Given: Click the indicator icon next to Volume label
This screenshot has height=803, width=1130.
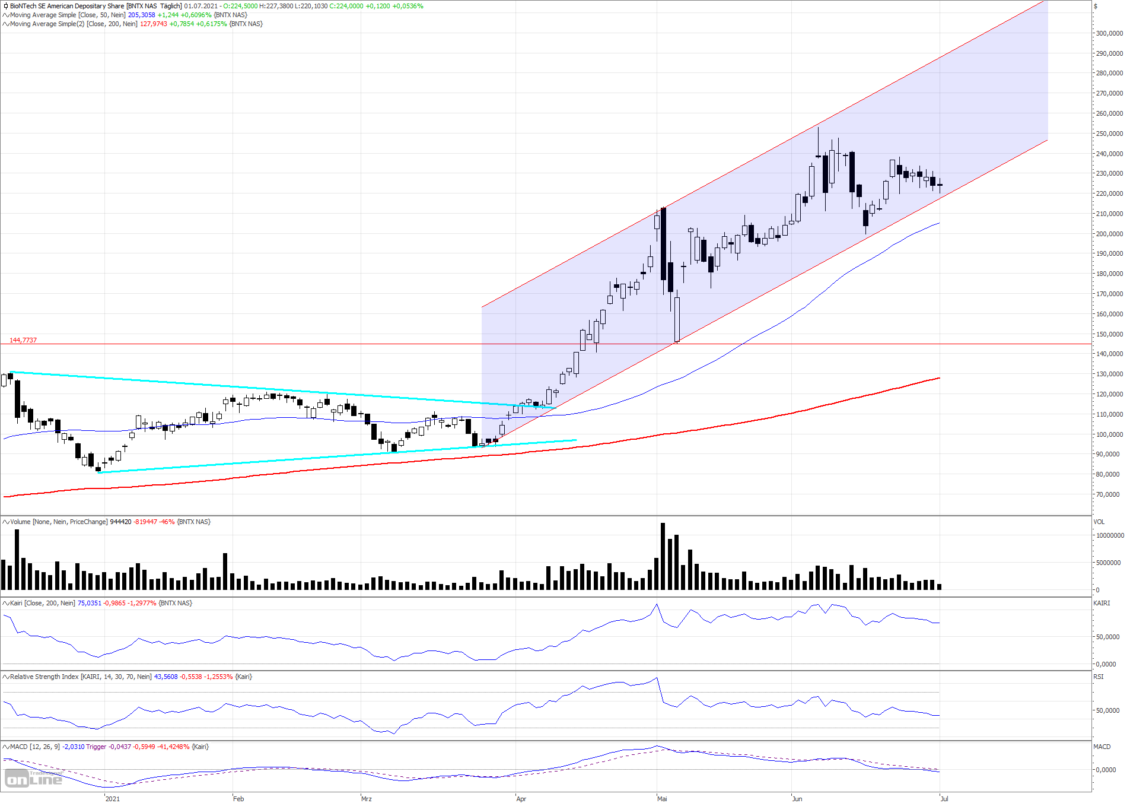Looking at the screenshot, I should (x=6, y=522).
